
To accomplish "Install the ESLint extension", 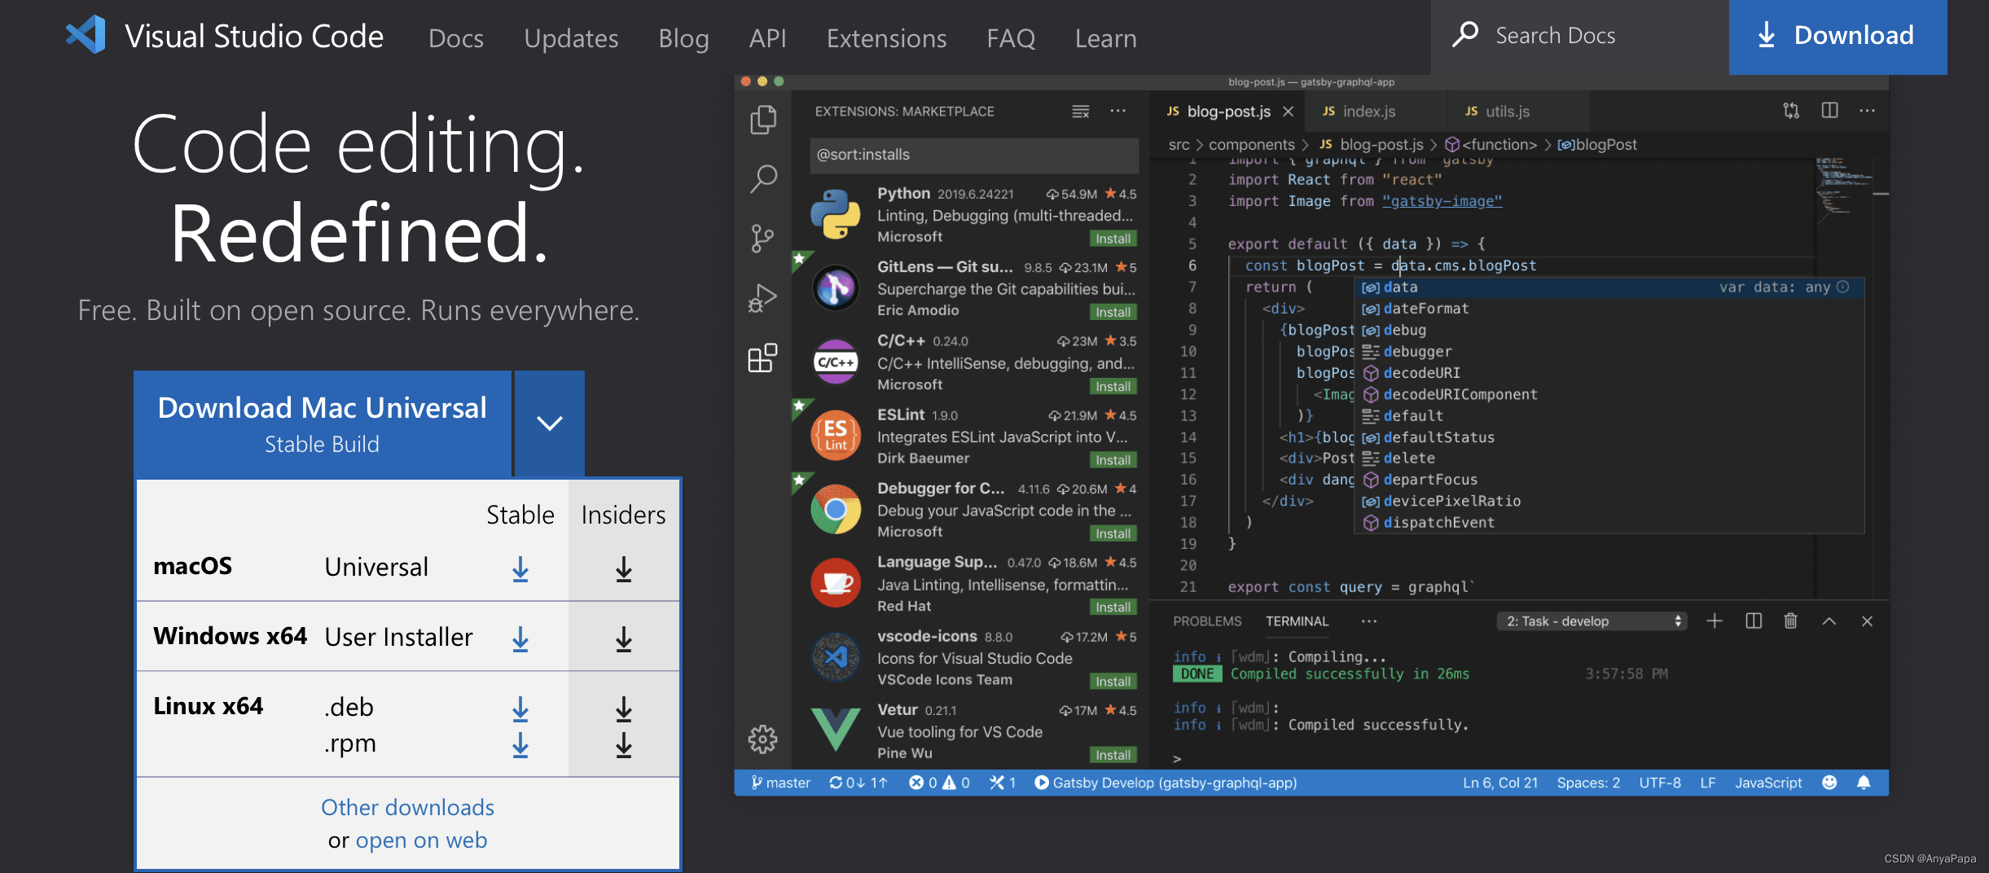I will (1113, 460).
